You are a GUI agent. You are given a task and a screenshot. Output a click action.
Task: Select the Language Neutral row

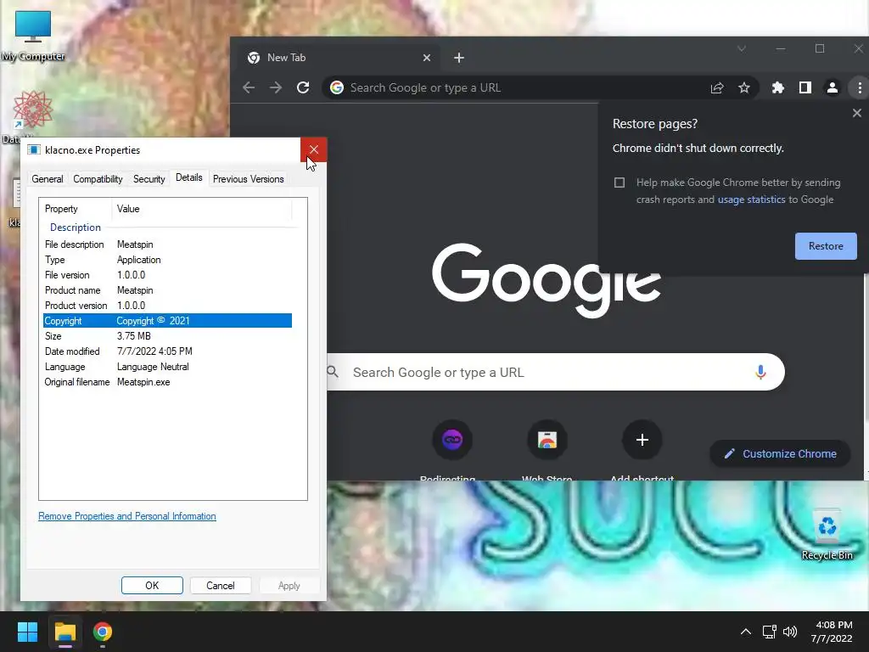point(167,367)
